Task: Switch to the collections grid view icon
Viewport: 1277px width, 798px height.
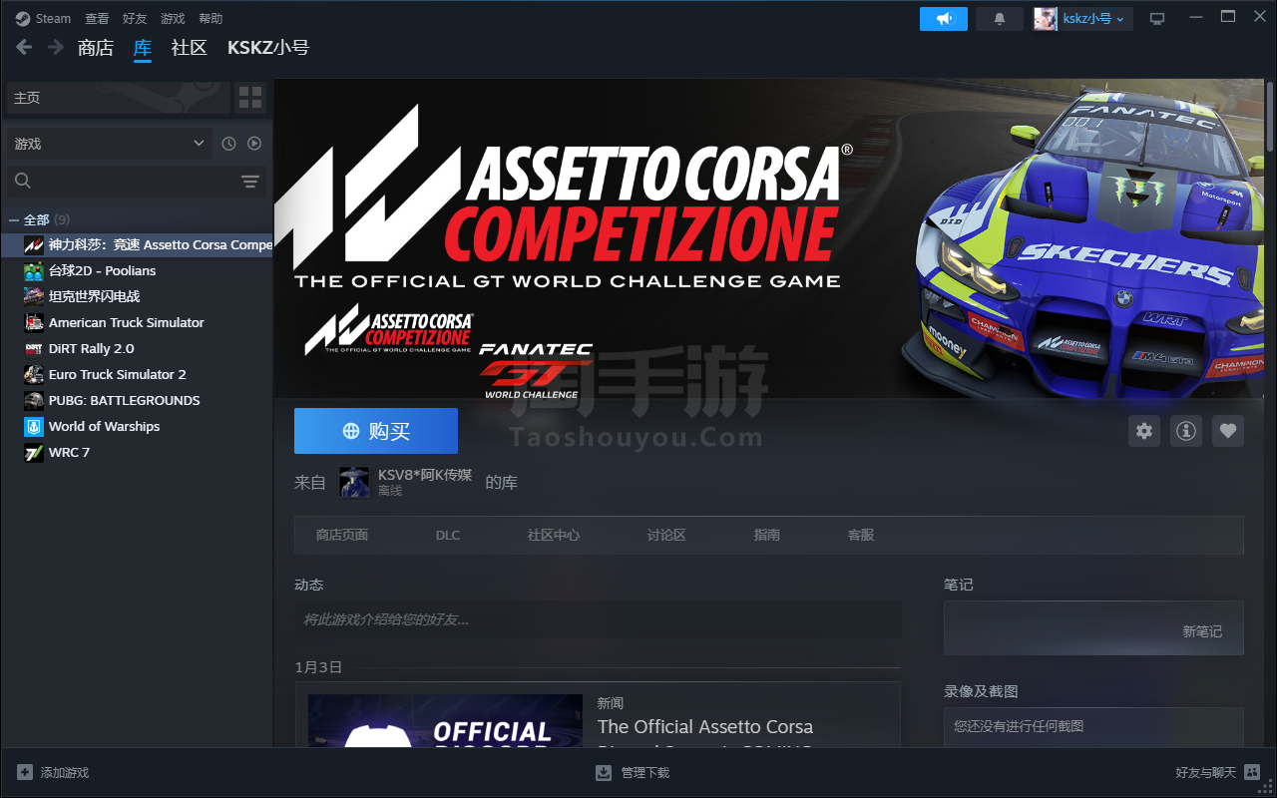Action: pyautogui.click(x=250, y=98)
